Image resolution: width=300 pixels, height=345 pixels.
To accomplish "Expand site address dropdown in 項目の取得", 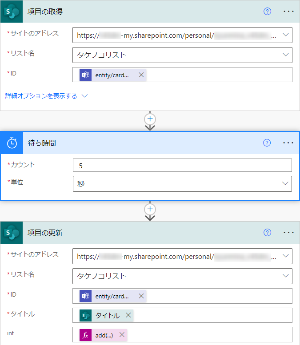I will tap(286, 35).
